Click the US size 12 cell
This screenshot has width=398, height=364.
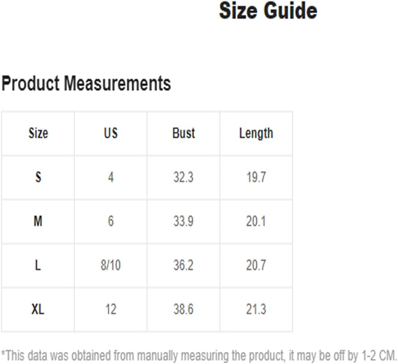pos(111,309)
